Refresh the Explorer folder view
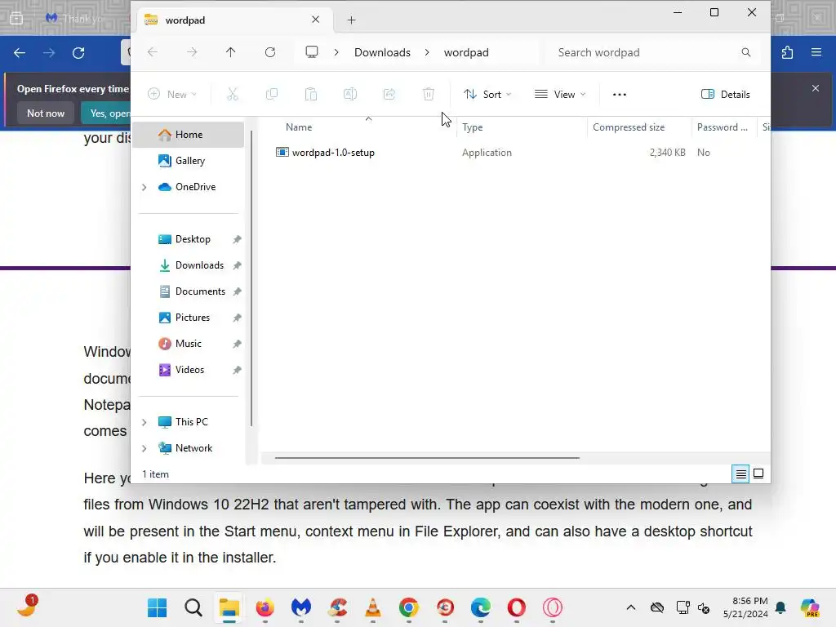The image size is (836, 627). (270, 52)
